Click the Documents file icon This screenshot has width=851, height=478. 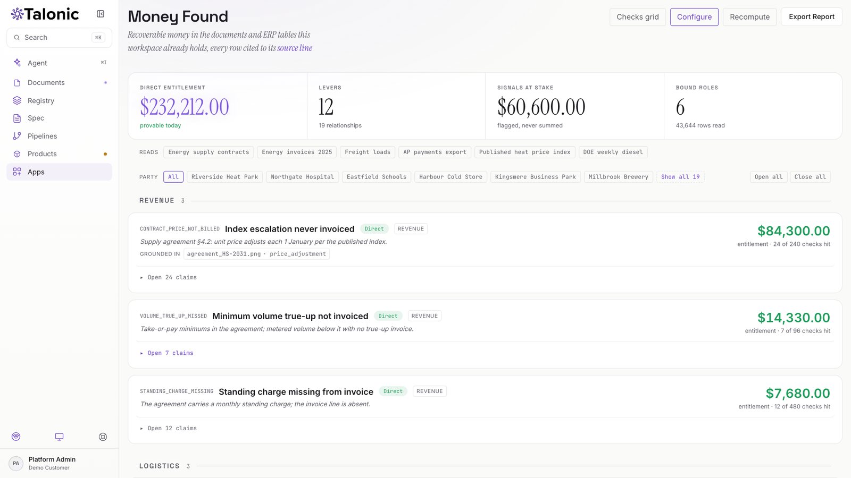point(17,82)
